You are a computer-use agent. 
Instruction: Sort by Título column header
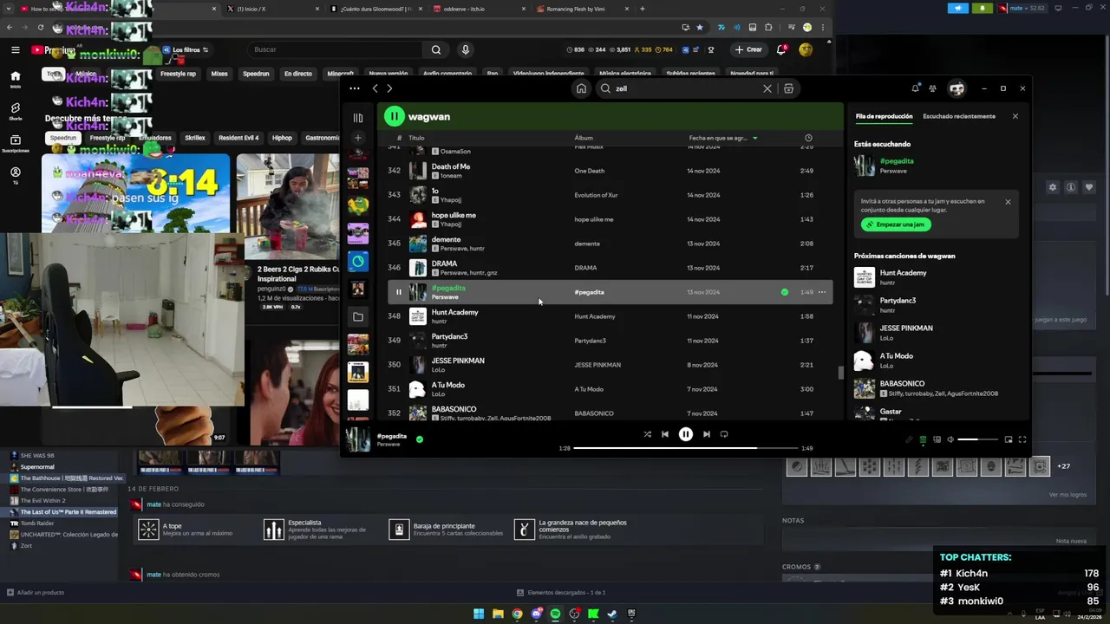pos(416,138)
